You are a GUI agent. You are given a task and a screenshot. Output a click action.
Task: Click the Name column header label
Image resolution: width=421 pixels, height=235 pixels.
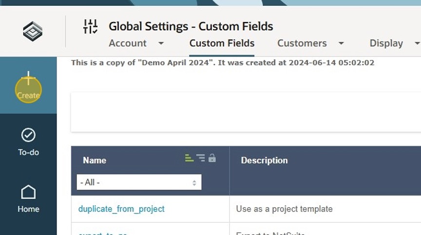click(x=95, y=160)
